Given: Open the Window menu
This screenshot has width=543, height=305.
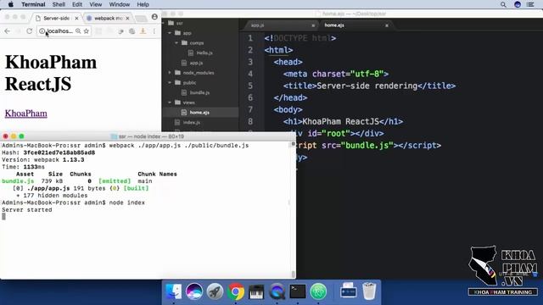Looking at the screenshot, I should pos(119,4).
